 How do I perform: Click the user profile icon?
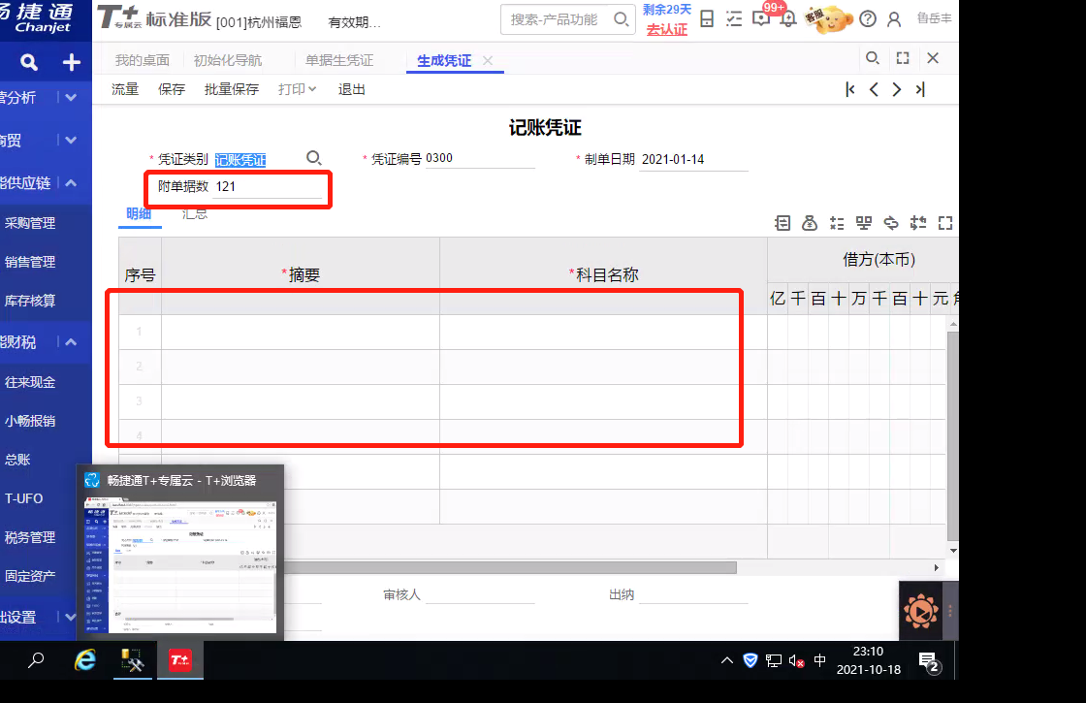point(894,19)
